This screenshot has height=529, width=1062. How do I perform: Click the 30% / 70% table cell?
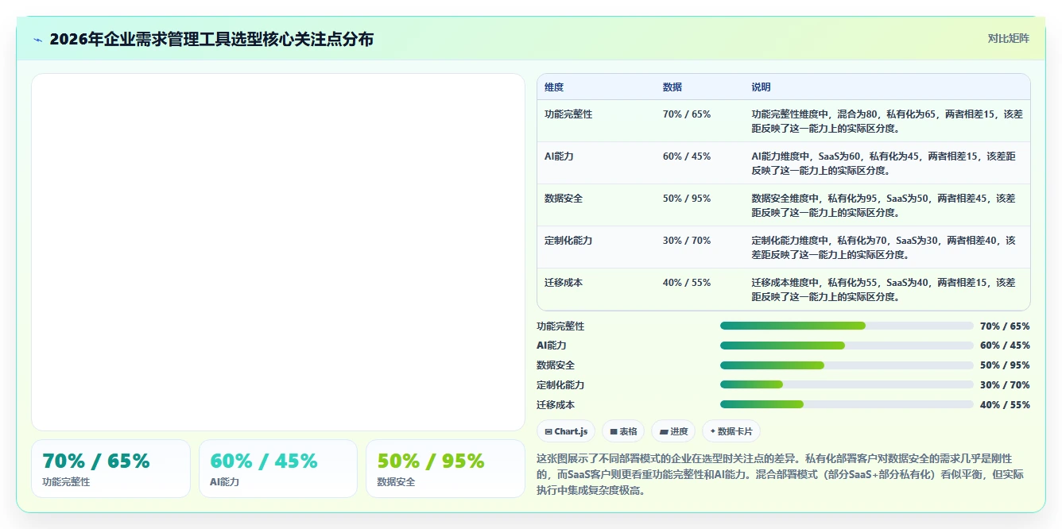[687, 241]
